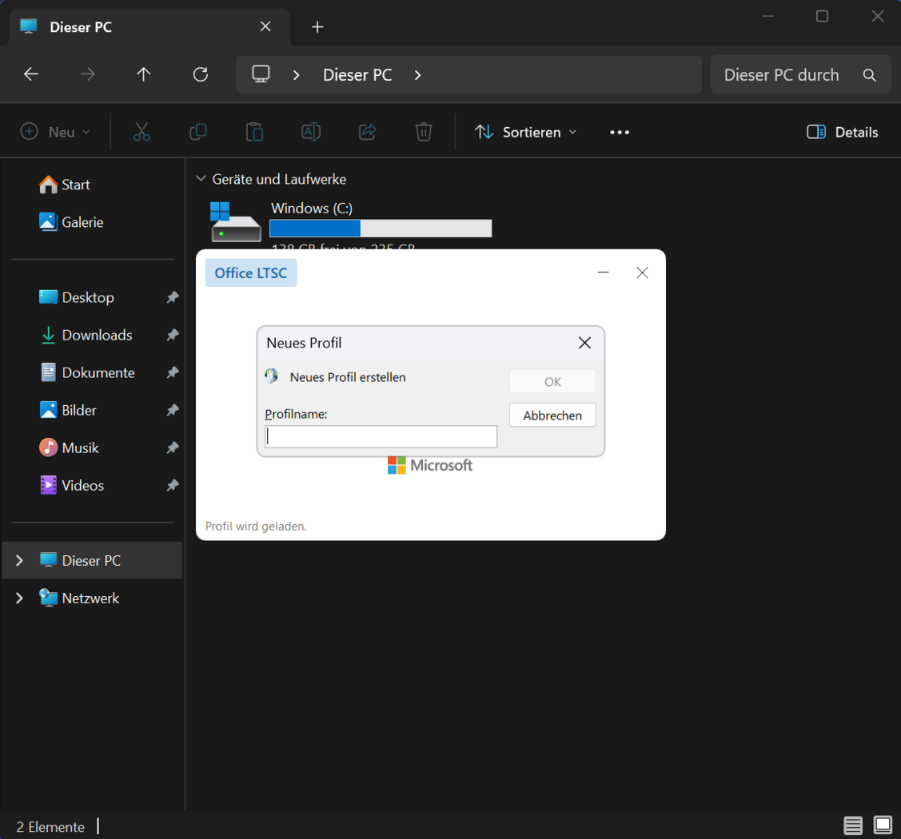Refresh the Dieser PC view
This screenshot has height=839, width=901.
coord(200,74)
